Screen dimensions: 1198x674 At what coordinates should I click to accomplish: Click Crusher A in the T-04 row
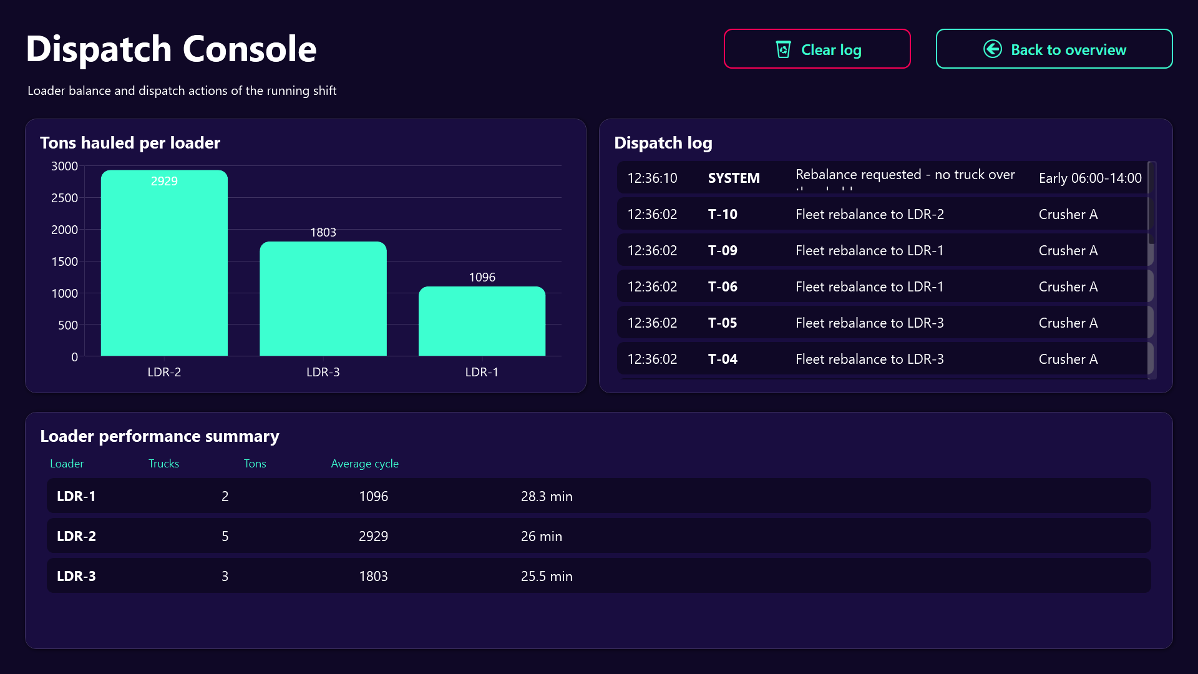point(1068,359)
